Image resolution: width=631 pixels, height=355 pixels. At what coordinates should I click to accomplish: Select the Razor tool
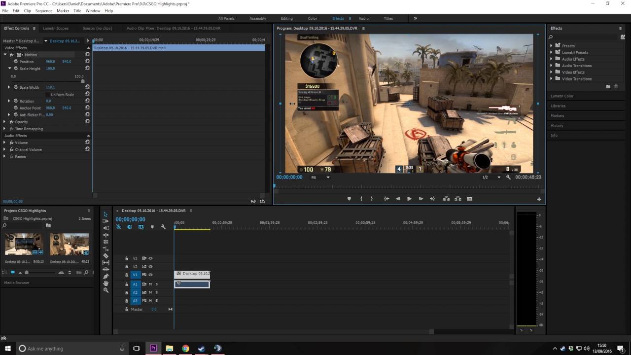click(105, 256)
